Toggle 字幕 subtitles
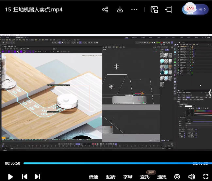The width and height of the screenshot is (212, 181). [x=128, y=177]
